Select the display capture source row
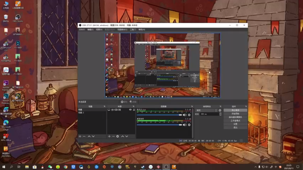Image resolution: width=303 pixels, height=170 pixels. click(121, 110)
